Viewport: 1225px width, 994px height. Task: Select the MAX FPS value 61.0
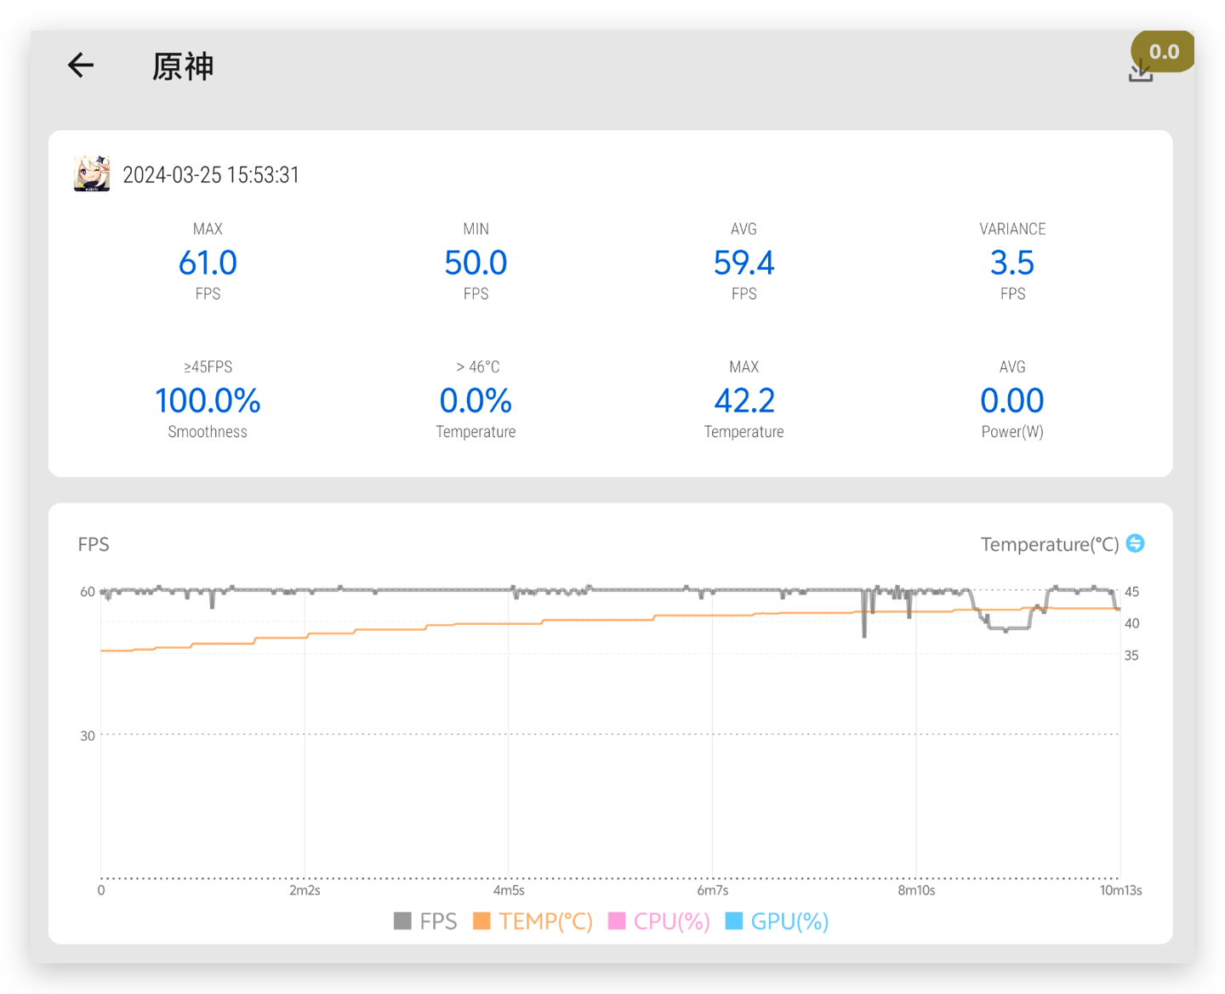[x=208, y=263]
